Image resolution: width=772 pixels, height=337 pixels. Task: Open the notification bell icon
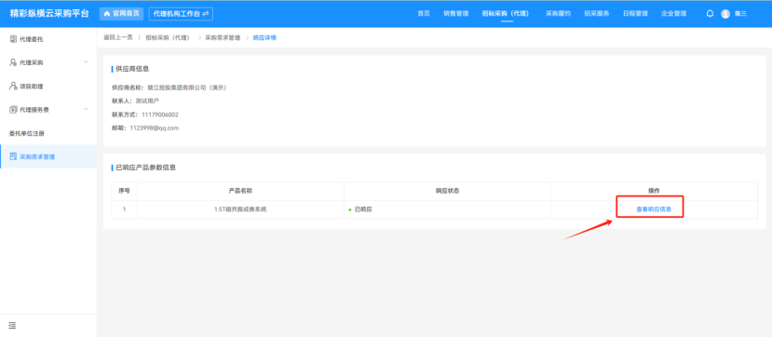pyautogui.click(x=710, y=14)
